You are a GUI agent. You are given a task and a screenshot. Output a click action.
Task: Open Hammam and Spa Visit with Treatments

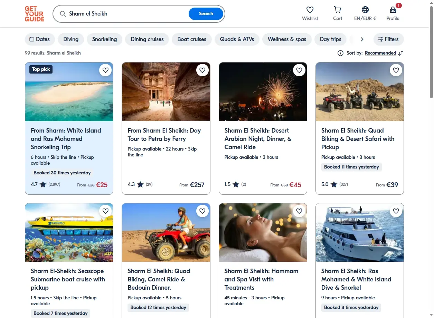click(261, 279)
